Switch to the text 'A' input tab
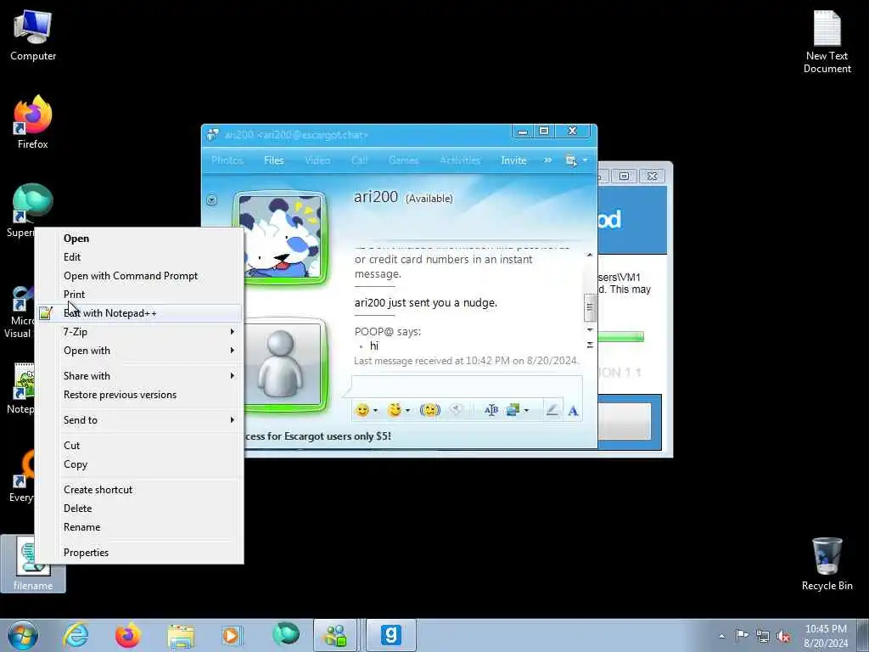The height and width of the screenshot is (652, 869). pos(573,410)
